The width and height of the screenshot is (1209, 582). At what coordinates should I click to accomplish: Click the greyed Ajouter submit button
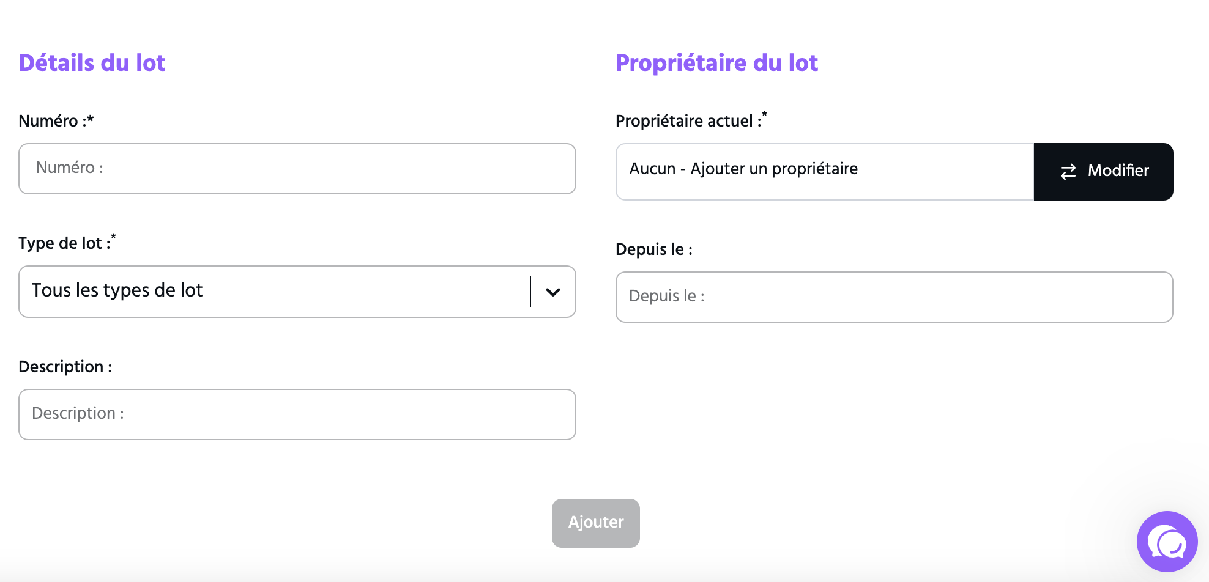(x=596, y=523)
